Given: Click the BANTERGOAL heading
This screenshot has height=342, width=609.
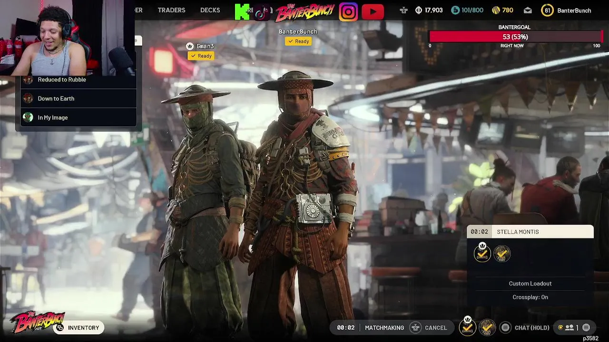Looking at the screenshot, I should [x=514, y=27].
